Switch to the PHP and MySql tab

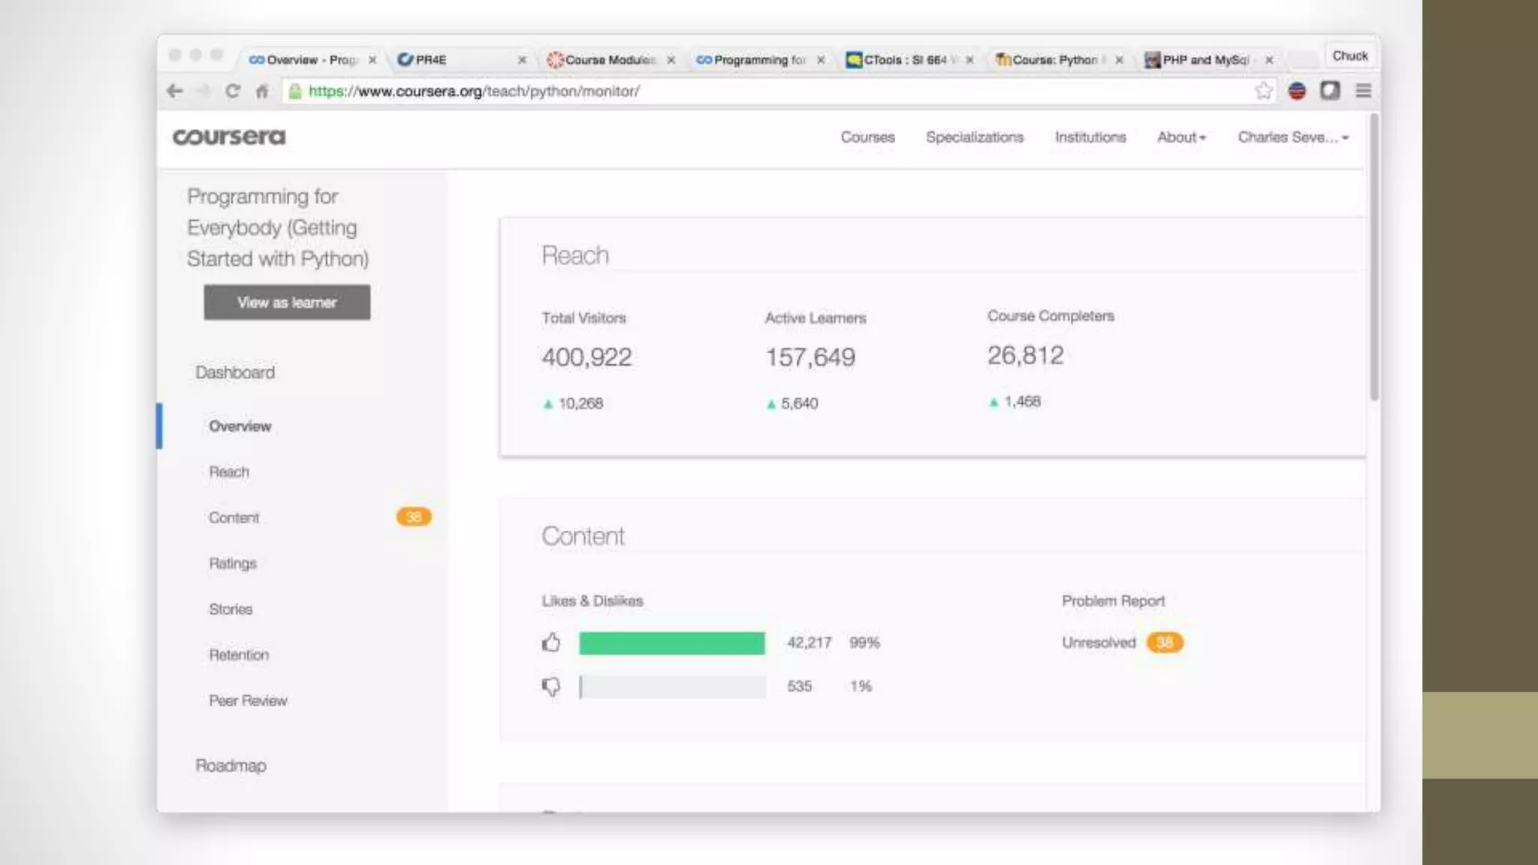1205,59
